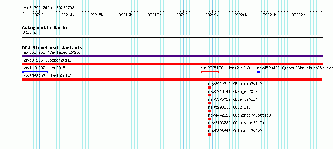Click the 39221k ruler position
This screenshot has height=149, width=333.
tap(270, 15)
